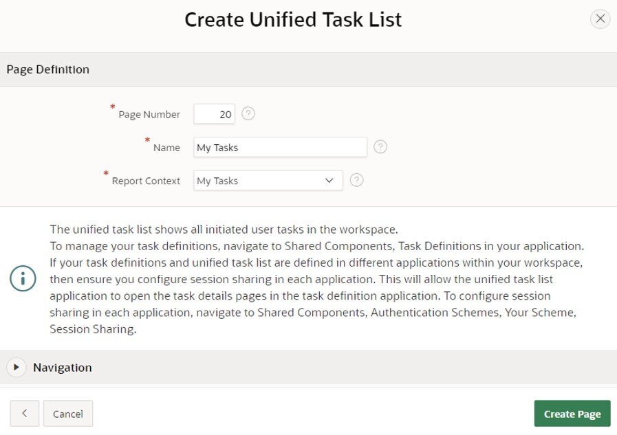The height and width of the screenshot is (435, 617).
Task: Click the Page Definition section header
Action: pos(47,69)
